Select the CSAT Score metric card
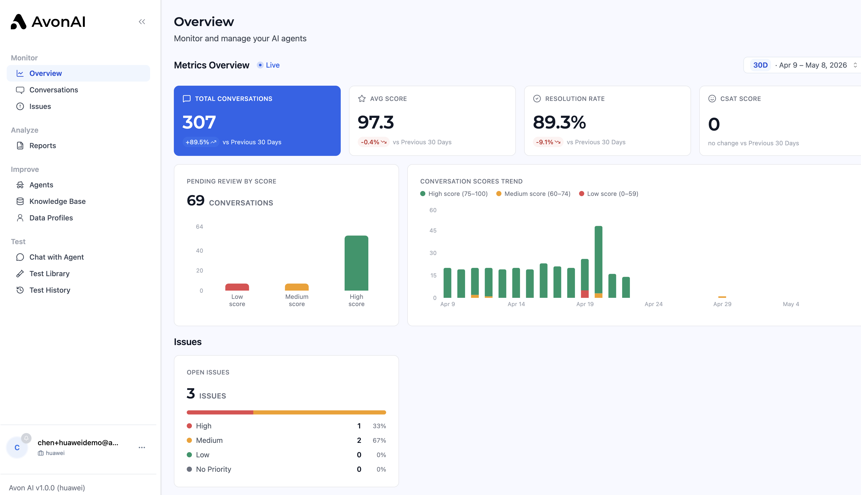 click(780, 121)
